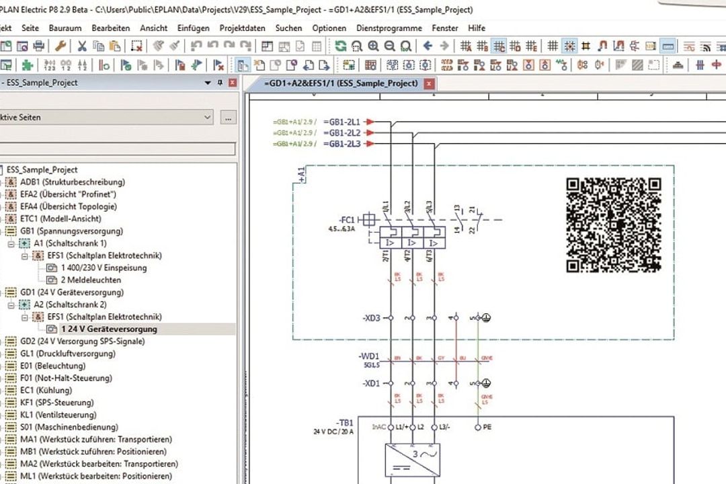Viewport: 726px width, 484px height.
Task: Open the Fenster menu
Action: point(445,28)
